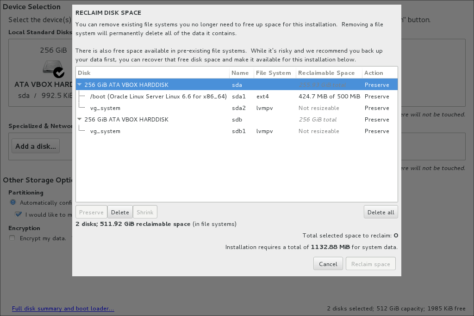Click the Reclaim space button
The image size is (474, 316).
coord(370,263)
